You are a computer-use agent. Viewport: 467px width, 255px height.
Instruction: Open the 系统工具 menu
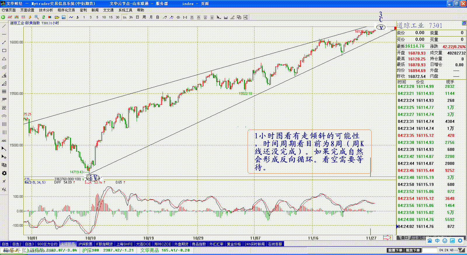(x=125, y=10)
